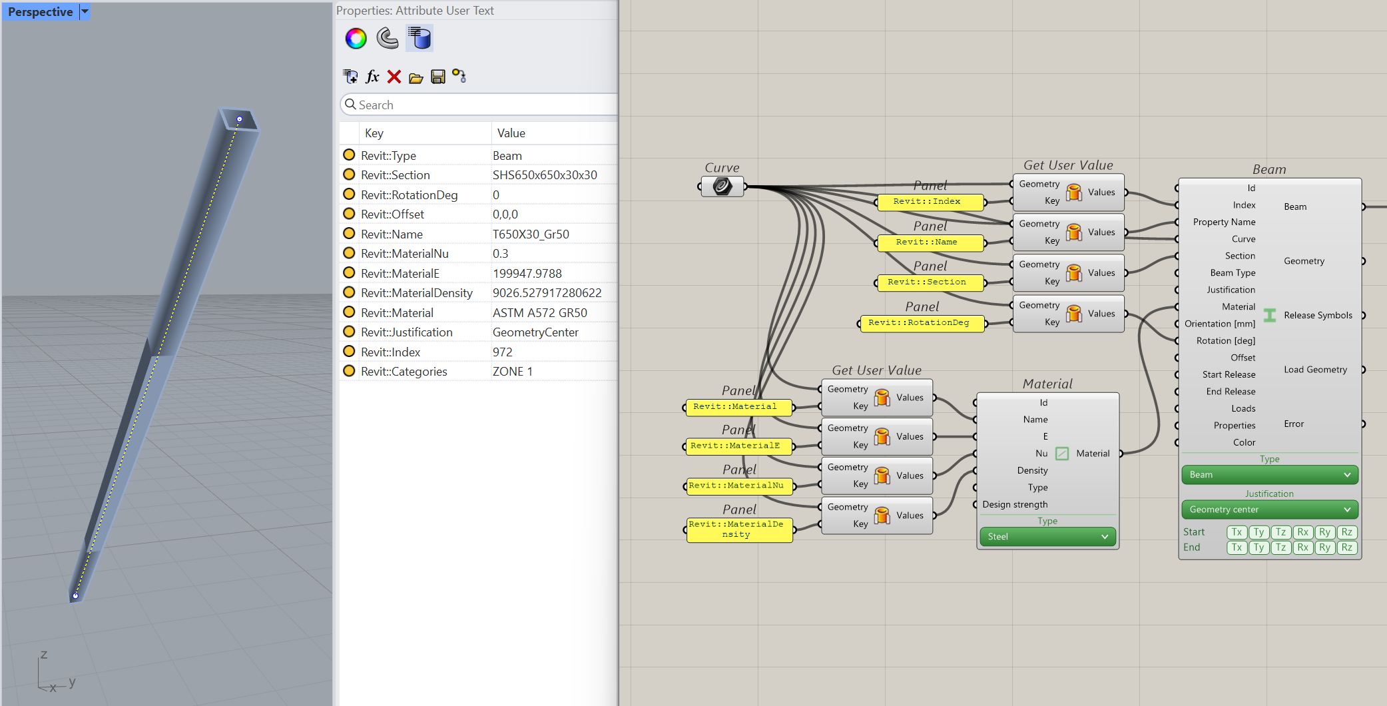Click the Rotation [deg] input on Beam
Image resolution: width=1387 pixels, height=706 pixels.
(1225, 341)
